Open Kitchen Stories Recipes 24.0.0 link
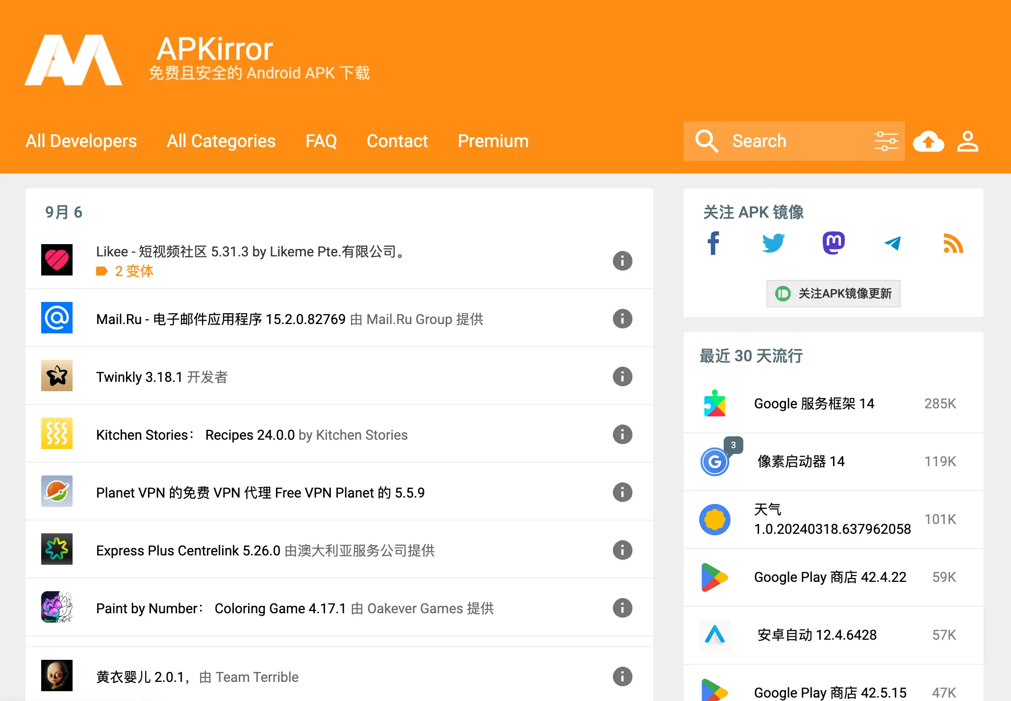The width and height of the screenshot is (1011, 701). (195, 435)
